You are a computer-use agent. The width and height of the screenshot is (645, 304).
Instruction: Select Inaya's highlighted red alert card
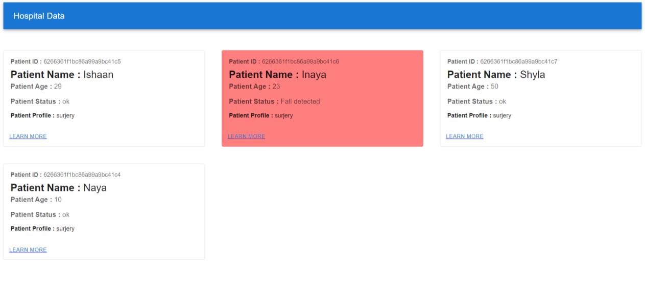click(322, 98)
